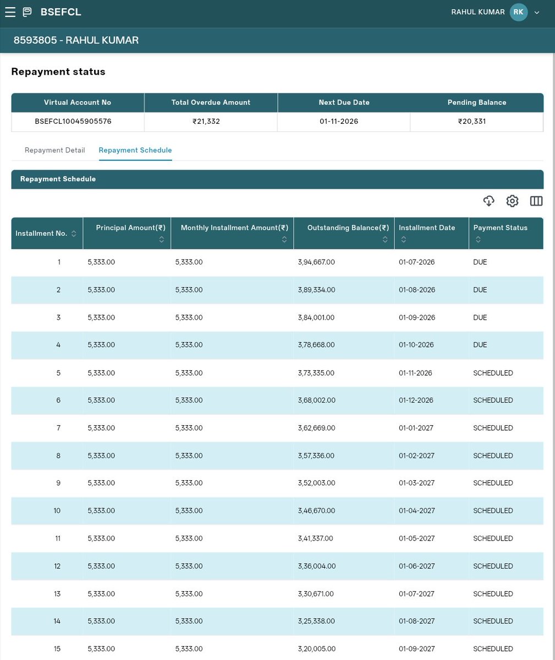
Task: Click the Repayment status heading
Action: tap(58, 71)
